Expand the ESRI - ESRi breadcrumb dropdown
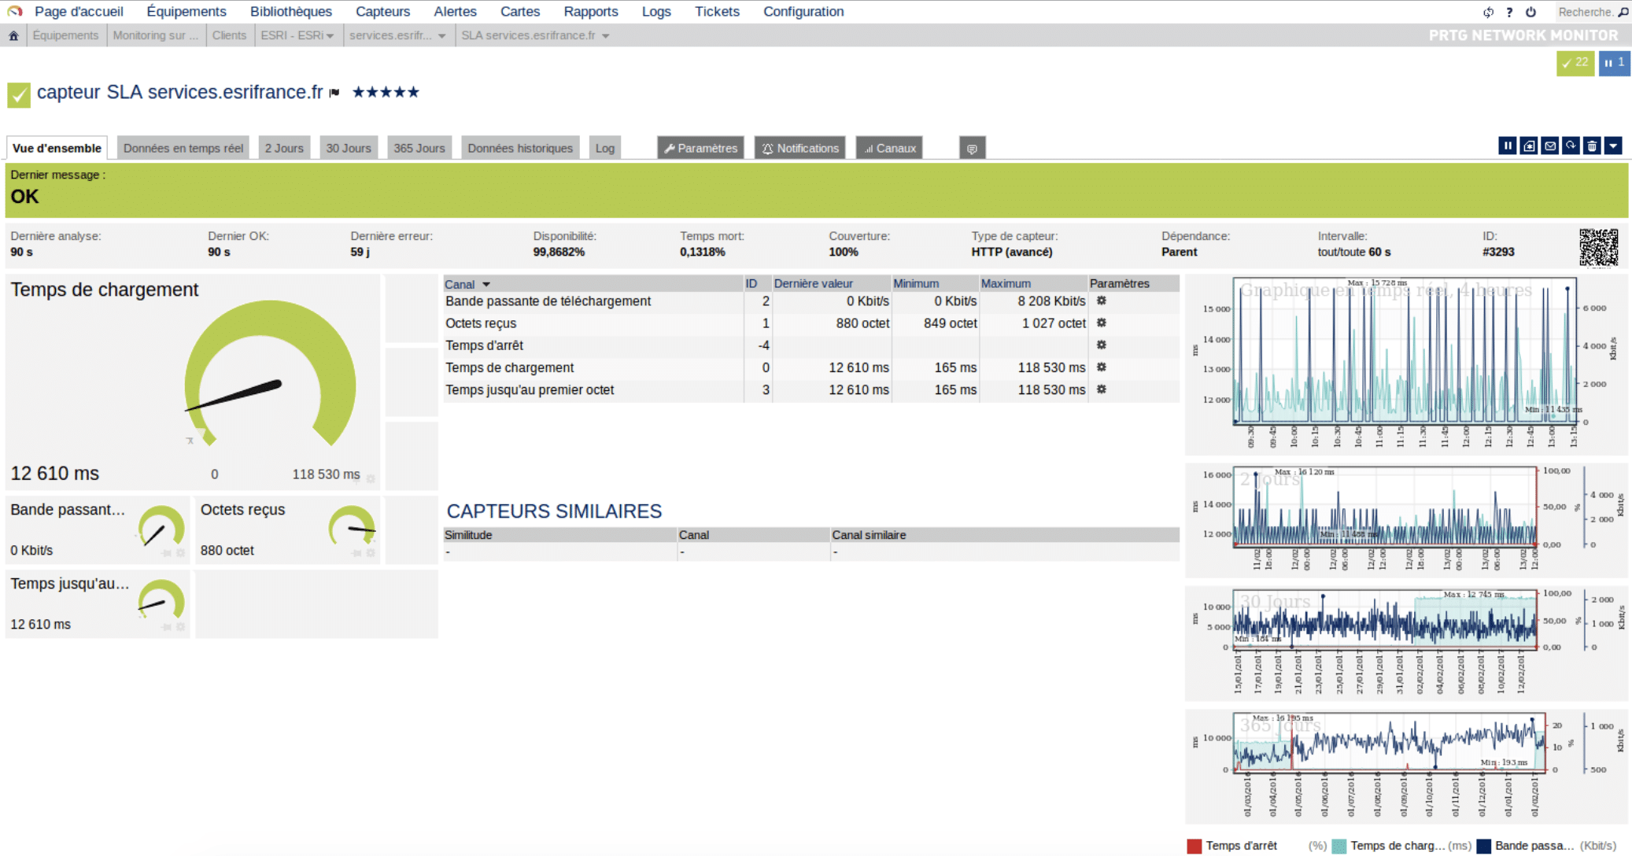Screen dimensions: 1632x856 pos(330,36)
